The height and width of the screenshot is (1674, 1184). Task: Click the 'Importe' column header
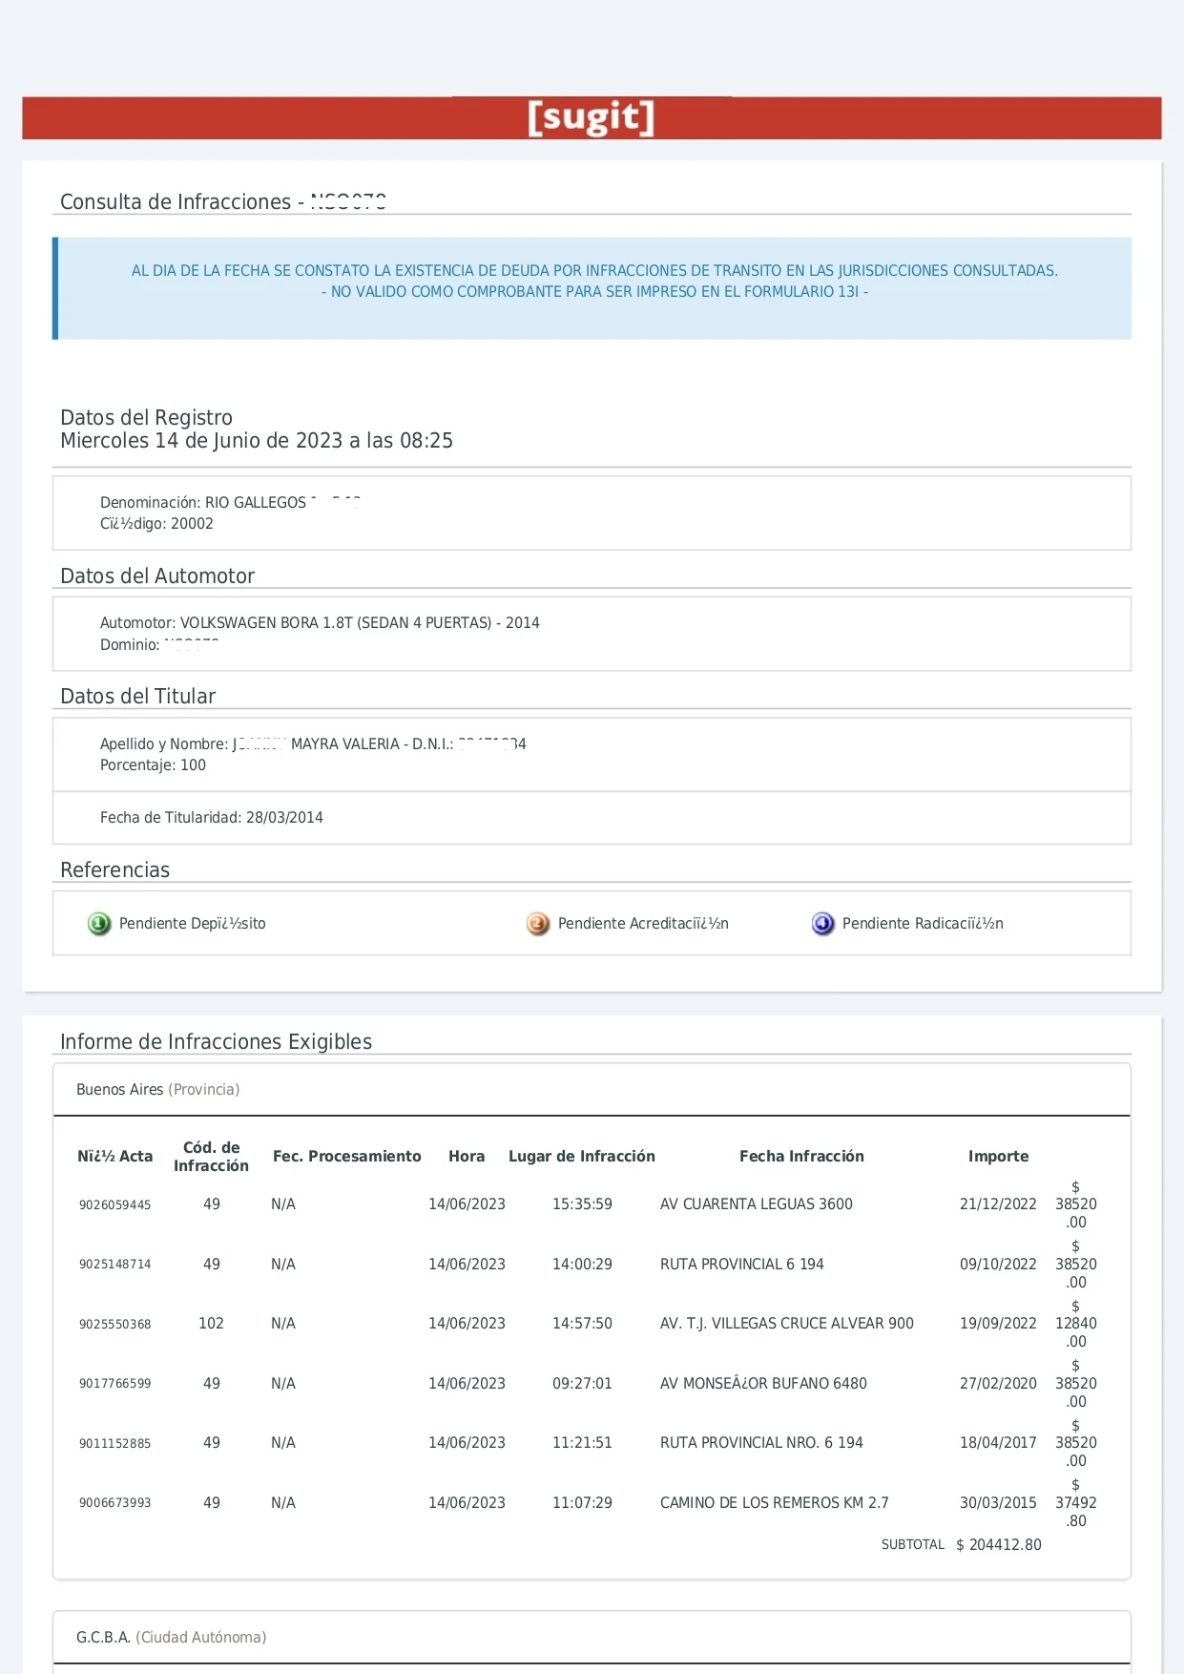[998, 1157]
